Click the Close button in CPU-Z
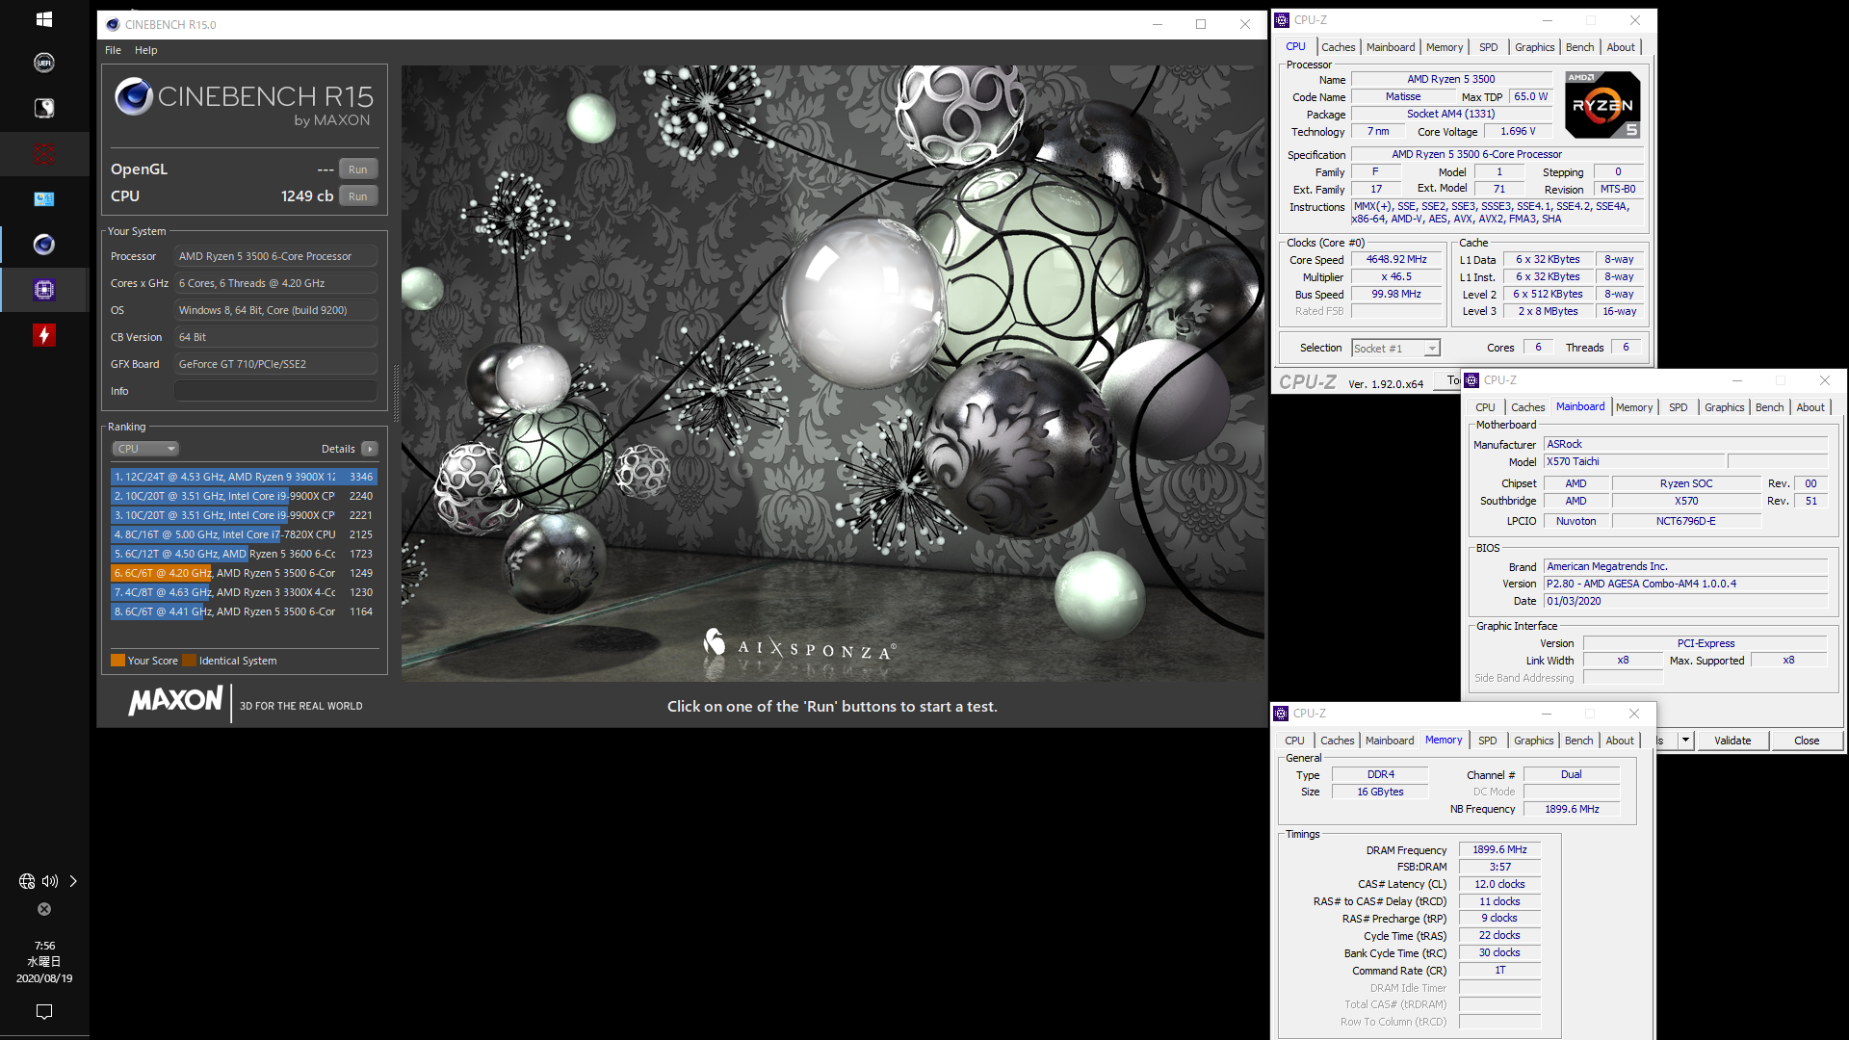This screenshot has height=1040, width=1849. tap(1807, 741)
